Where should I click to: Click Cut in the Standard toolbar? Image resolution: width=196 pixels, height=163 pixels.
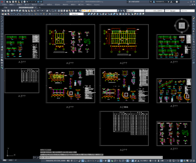pos(23,11)
